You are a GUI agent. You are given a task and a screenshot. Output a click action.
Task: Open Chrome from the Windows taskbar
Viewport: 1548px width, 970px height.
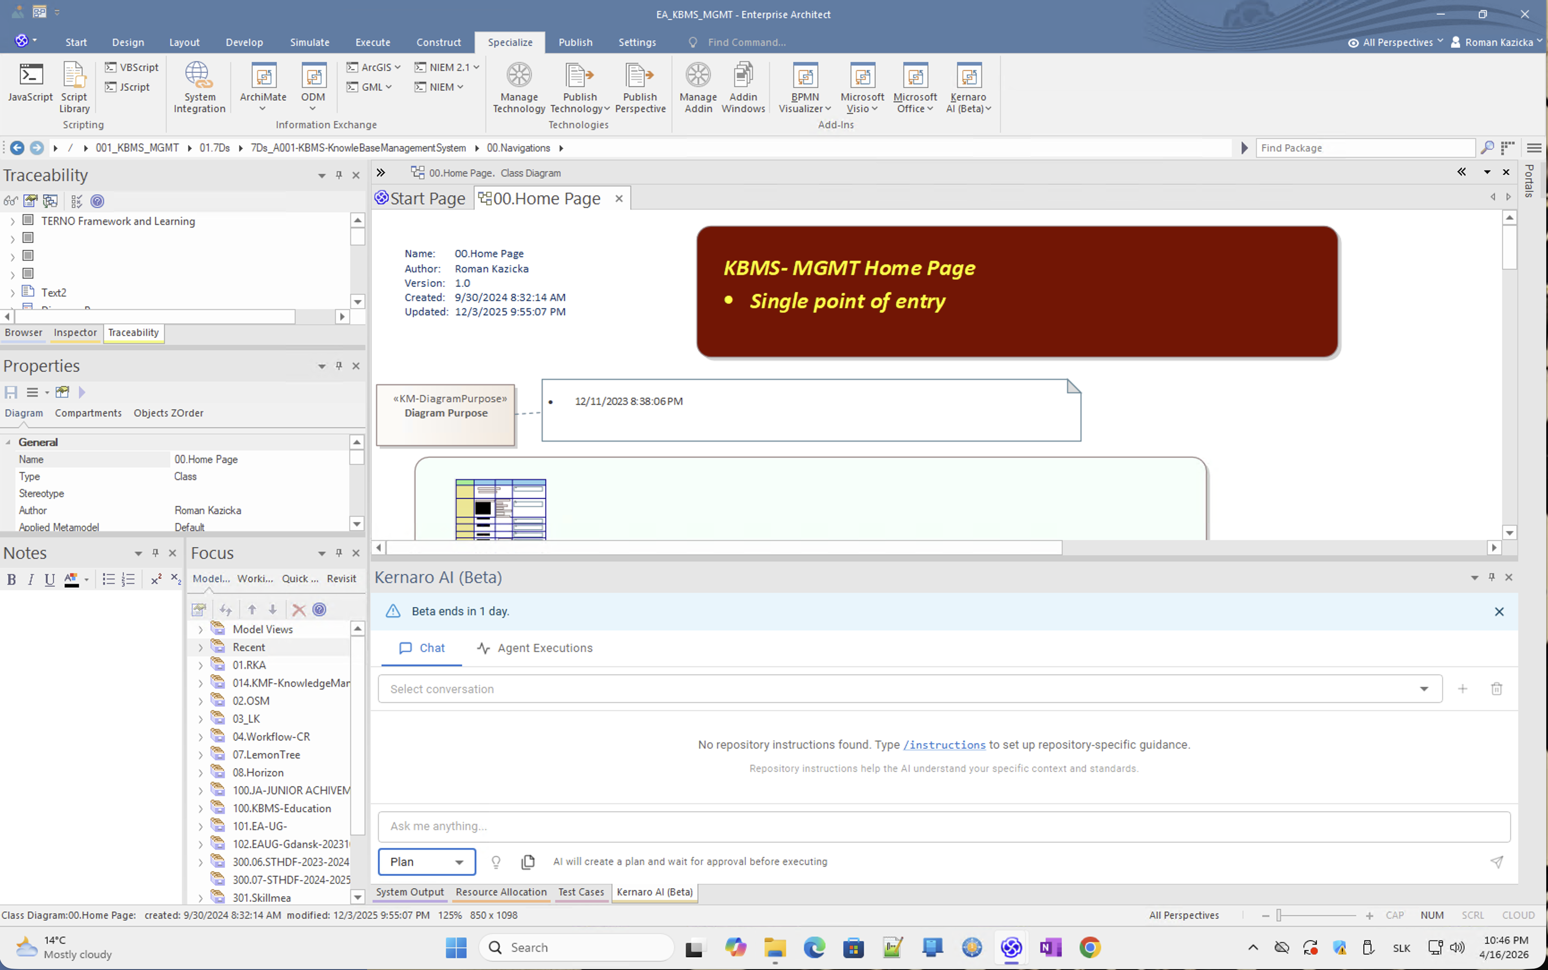pos(1090,947)
